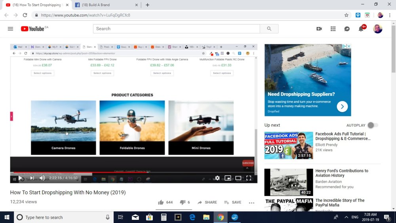Select the How To Start Dropshipping tab

pyautogui.click(x=37, y=5)
